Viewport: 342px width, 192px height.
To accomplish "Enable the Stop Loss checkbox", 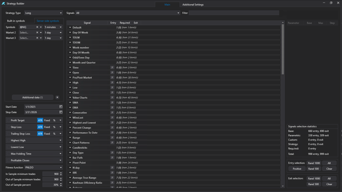I will 8,127.
